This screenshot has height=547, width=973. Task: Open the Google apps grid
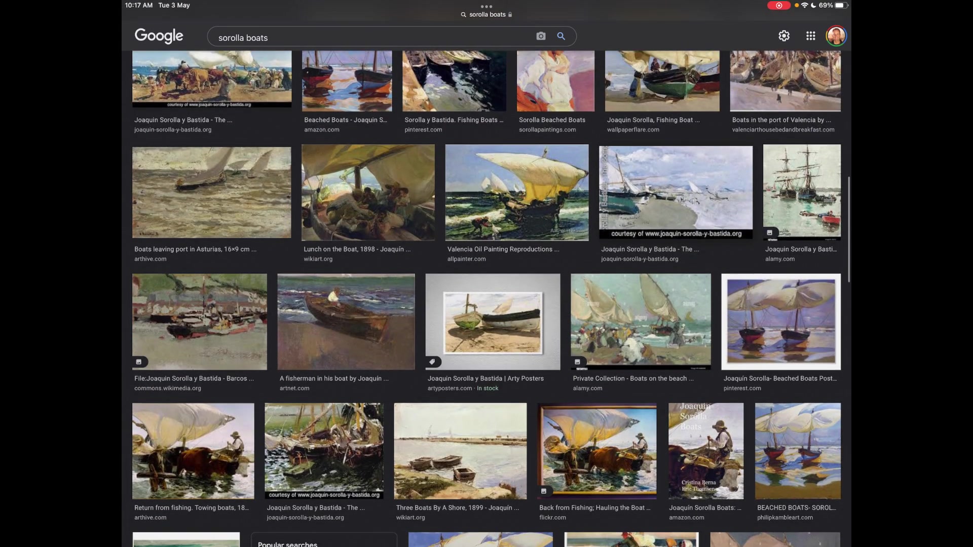click(811, 36)
